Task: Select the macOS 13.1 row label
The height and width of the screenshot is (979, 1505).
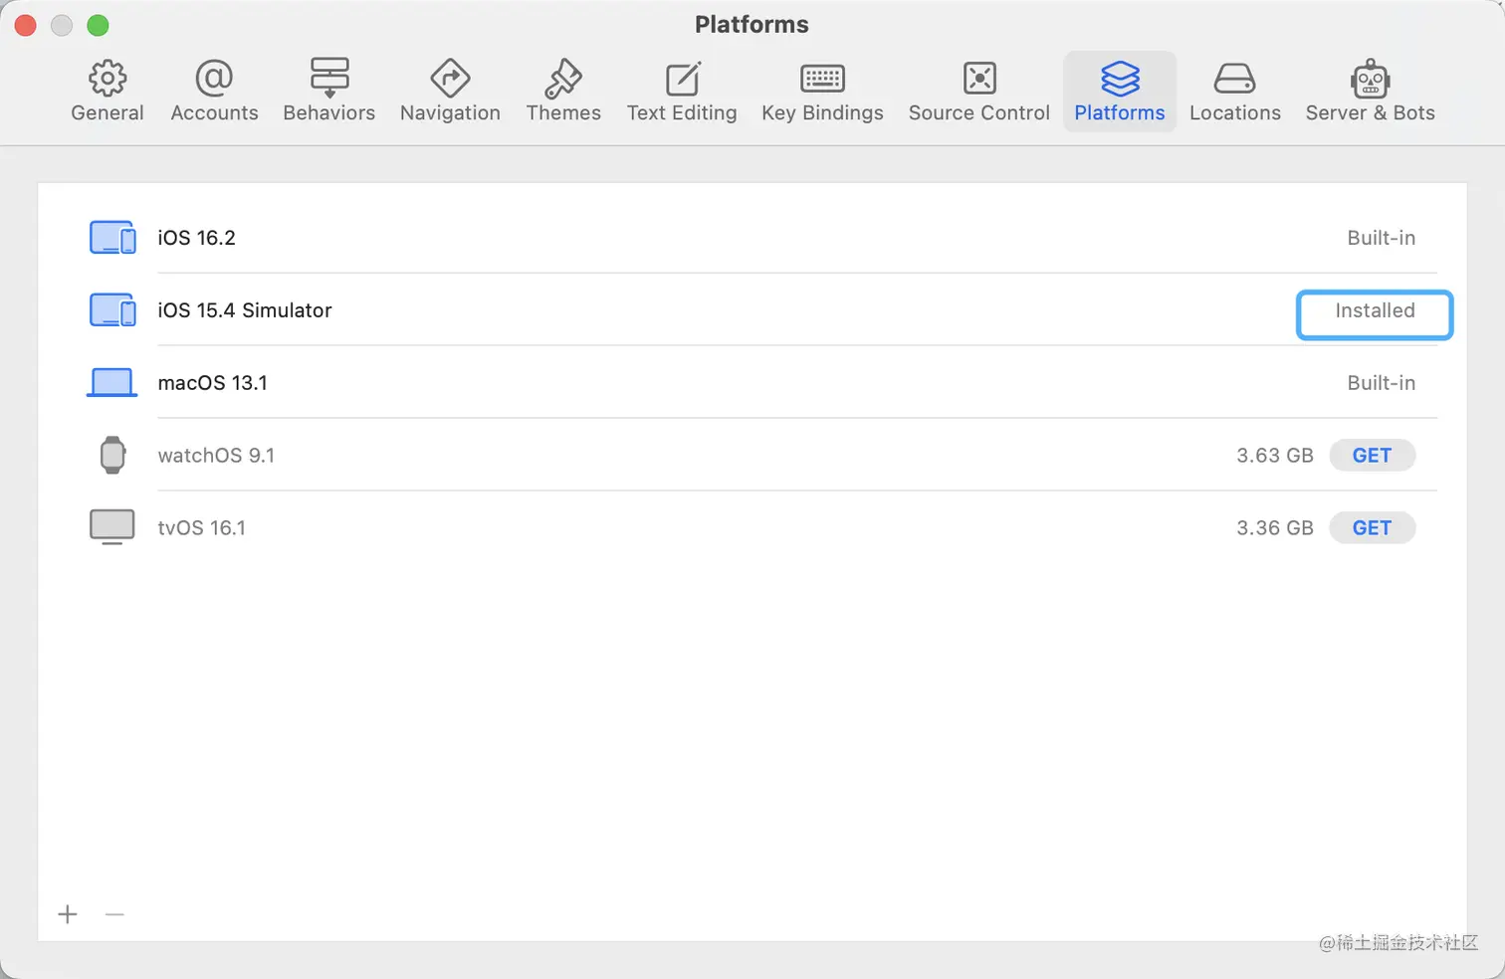Action: pos(213,383)
